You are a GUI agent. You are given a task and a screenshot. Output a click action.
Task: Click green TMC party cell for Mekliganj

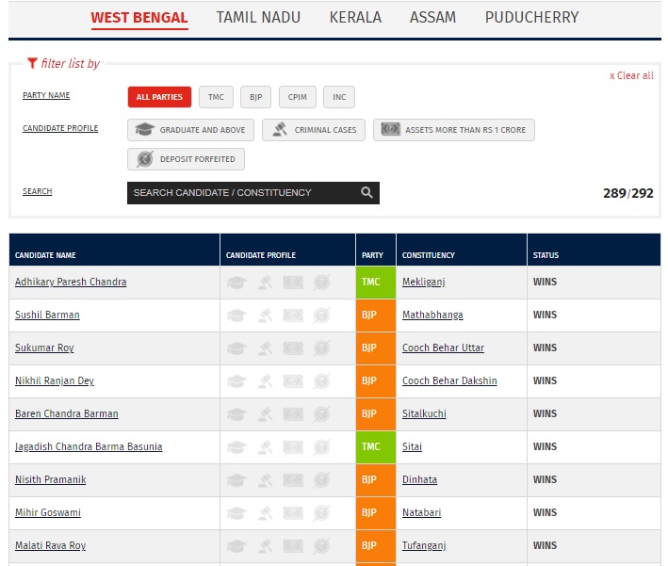point(376,282)
